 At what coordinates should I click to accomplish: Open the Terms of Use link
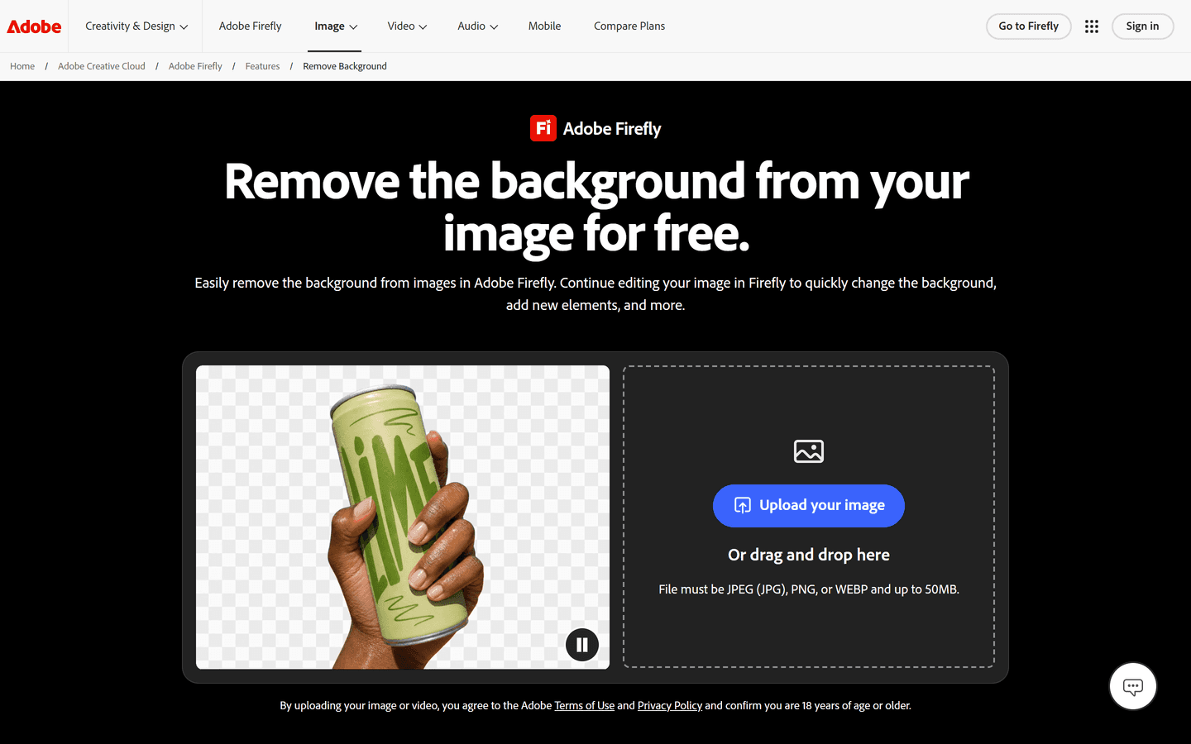585,706
